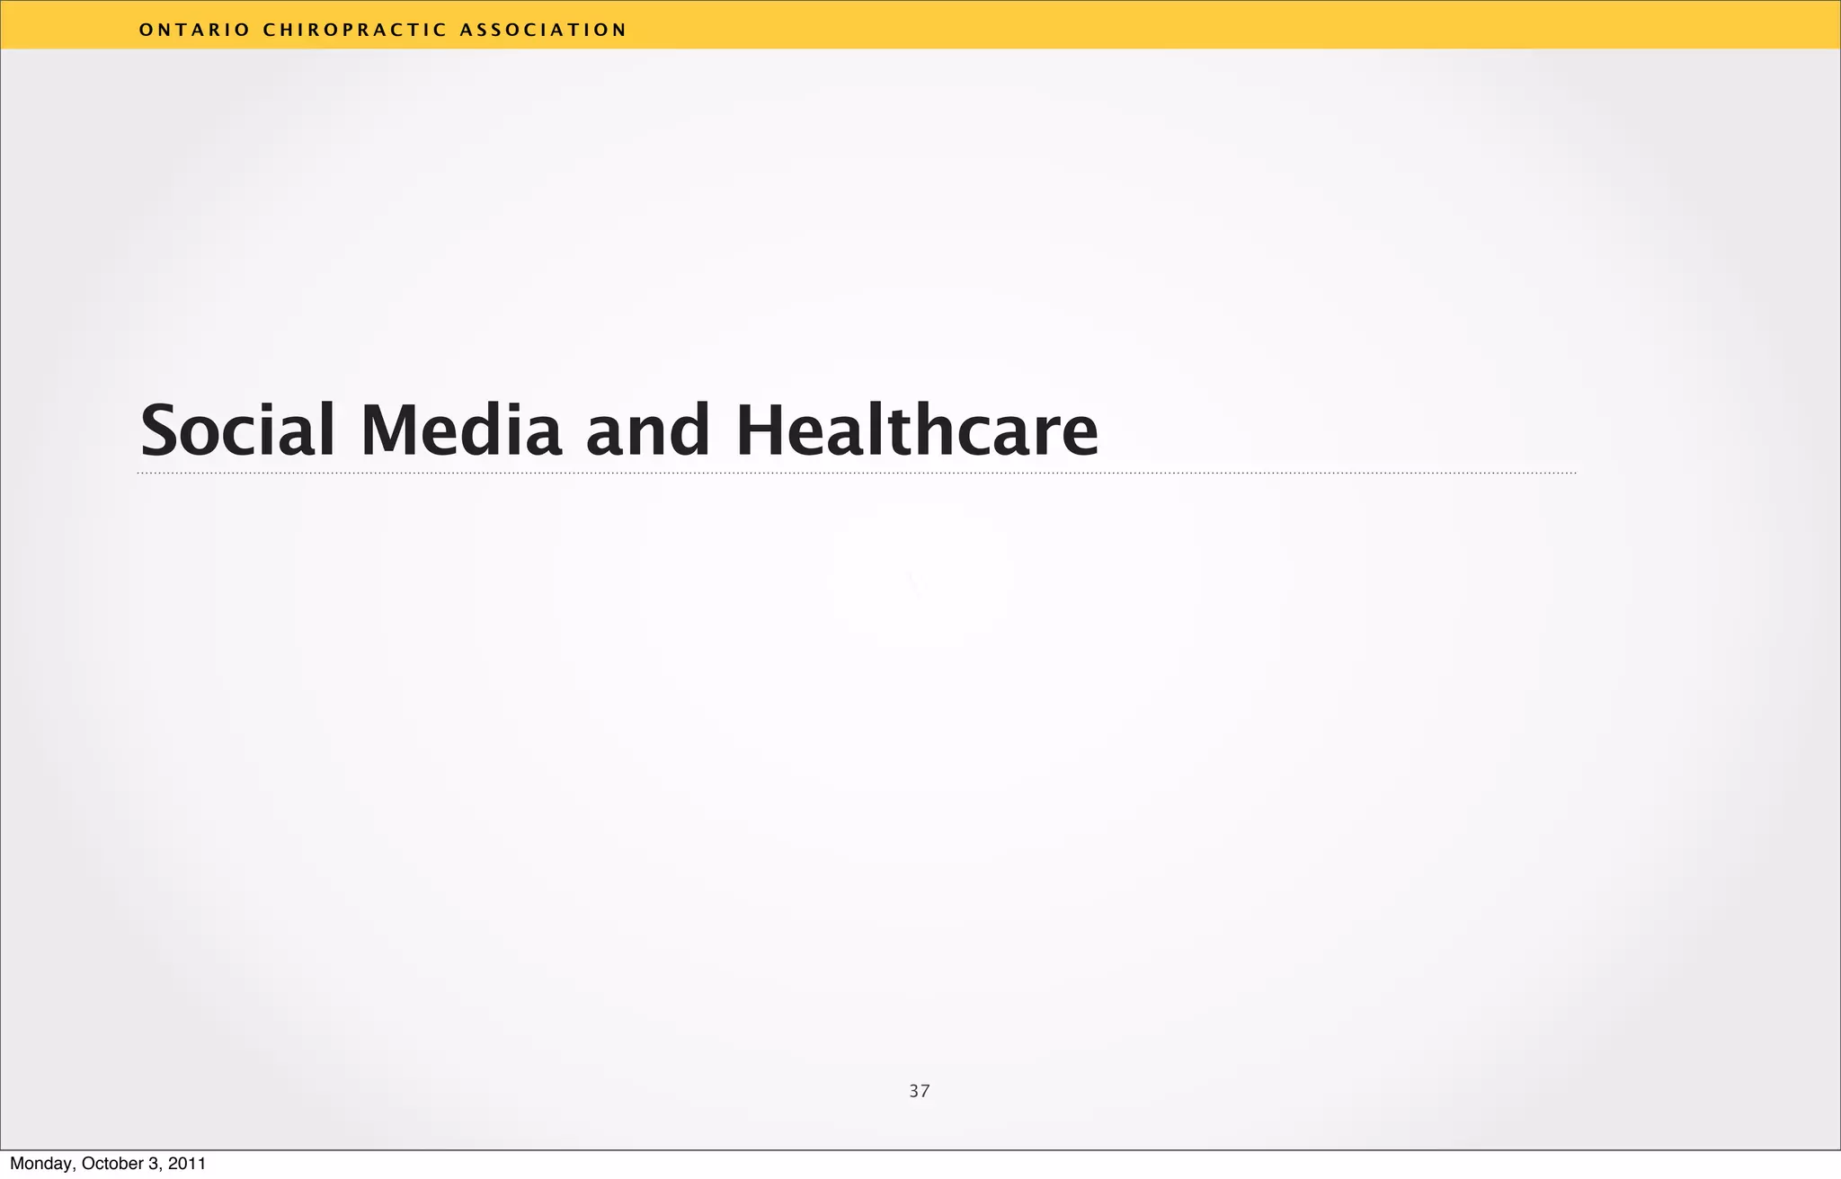Screen dimensions: 1841x1179
Task: Click the date 'Monday, October 3, 2011'
Action: (x=108, y=1164)
